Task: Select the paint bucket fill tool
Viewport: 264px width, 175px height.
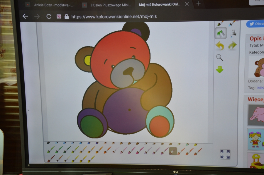Action: [221, 33]
